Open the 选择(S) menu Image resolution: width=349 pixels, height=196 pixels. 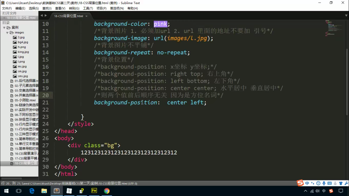[x=34, y=8]
